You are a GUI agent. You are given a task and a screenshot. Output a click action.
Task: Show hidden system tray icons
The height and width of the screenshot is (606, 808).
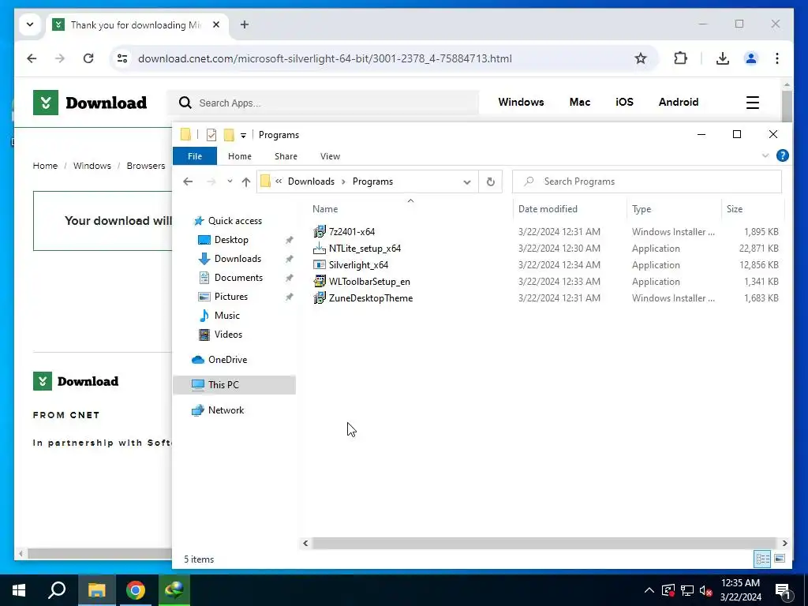point(649,590)
